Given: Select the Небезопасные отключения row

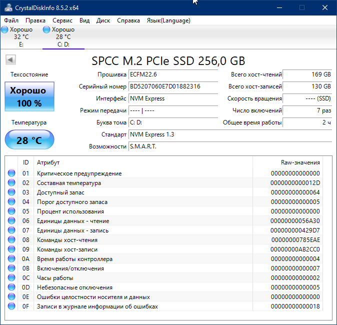Looking at the screenshot, I should pos(164,287).
